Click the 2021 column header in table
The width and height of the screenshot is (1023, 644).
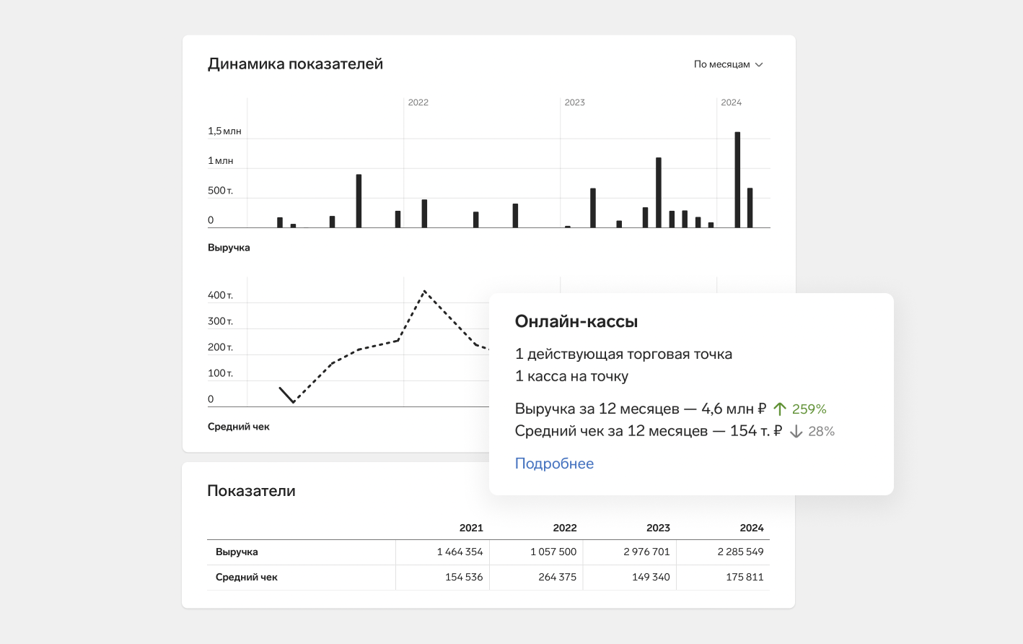(471, 528)
